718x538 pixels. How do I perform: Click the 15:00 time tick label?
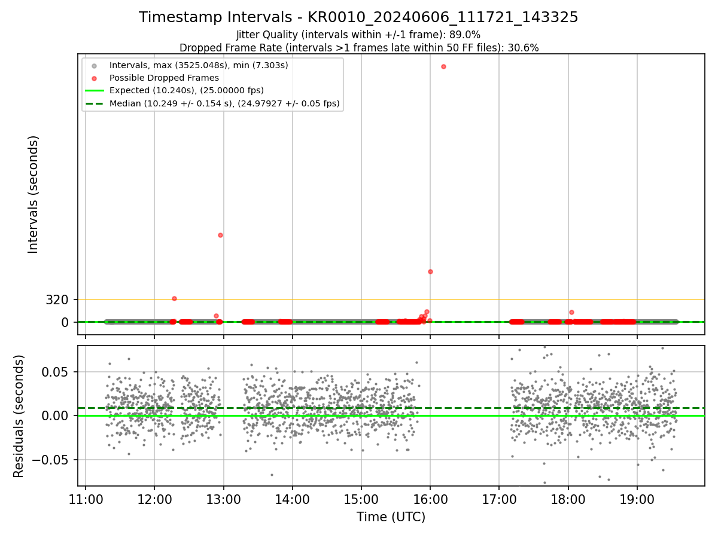coord(361,499)
